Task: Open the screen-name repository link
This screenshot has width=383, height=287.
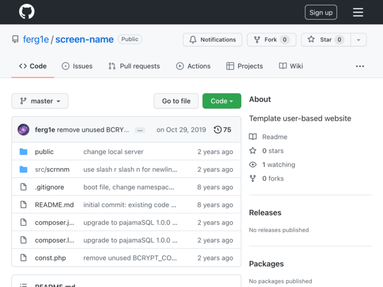Action: (x=84, y=39)
